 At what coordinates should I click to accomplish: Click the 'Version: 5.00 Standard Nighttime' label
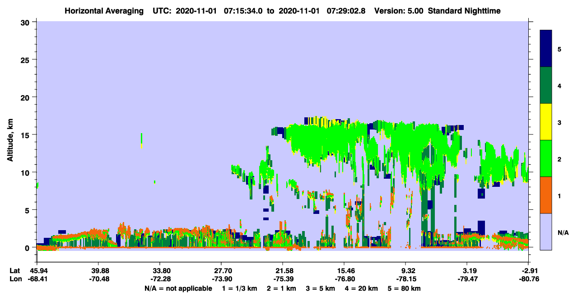click(x=437, y=10)
